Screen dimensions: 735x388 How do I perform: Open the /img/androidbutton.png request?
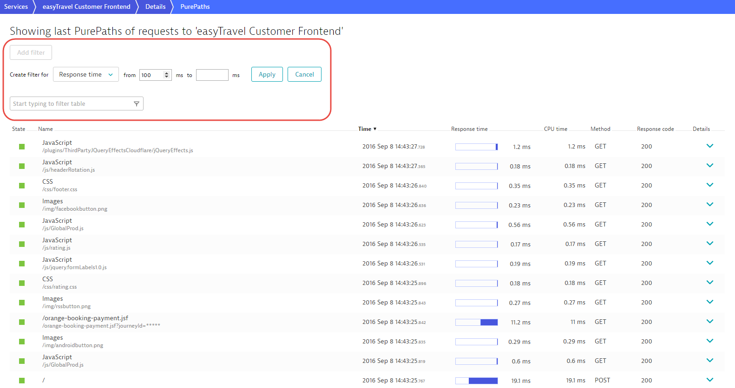click(x=73, y=345)
